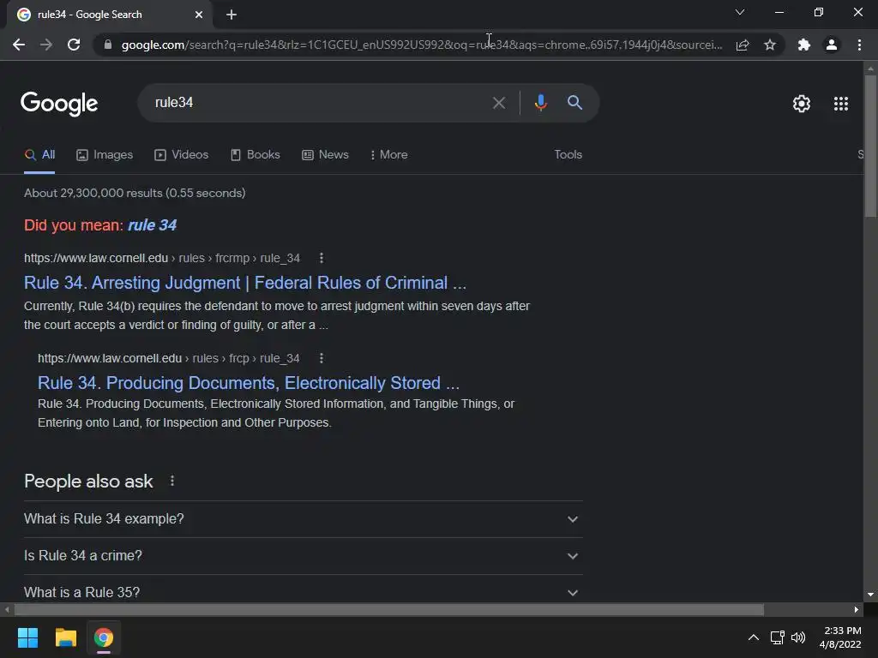Viewport: 878px width, 658px height.
Task: Click the Chrome taskbar icon
Action: point(104,637)
